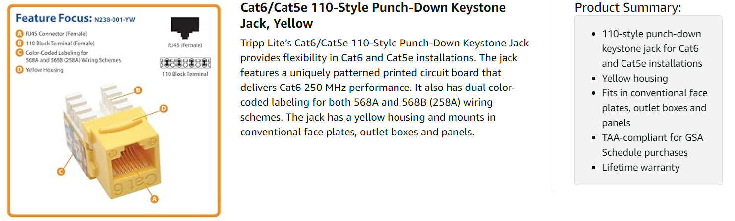Click legend marker D beside Yellow Housing text
Viewport: 735px width, 221px height.
[19, 70]
